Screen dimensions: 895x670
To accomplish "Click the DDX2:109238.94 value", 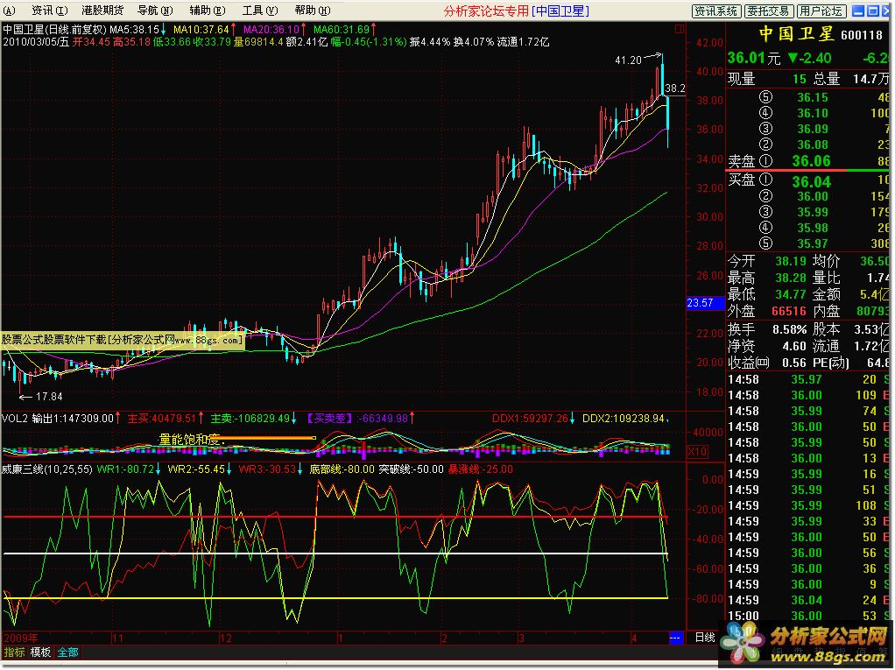I will (x=624, y=419).
